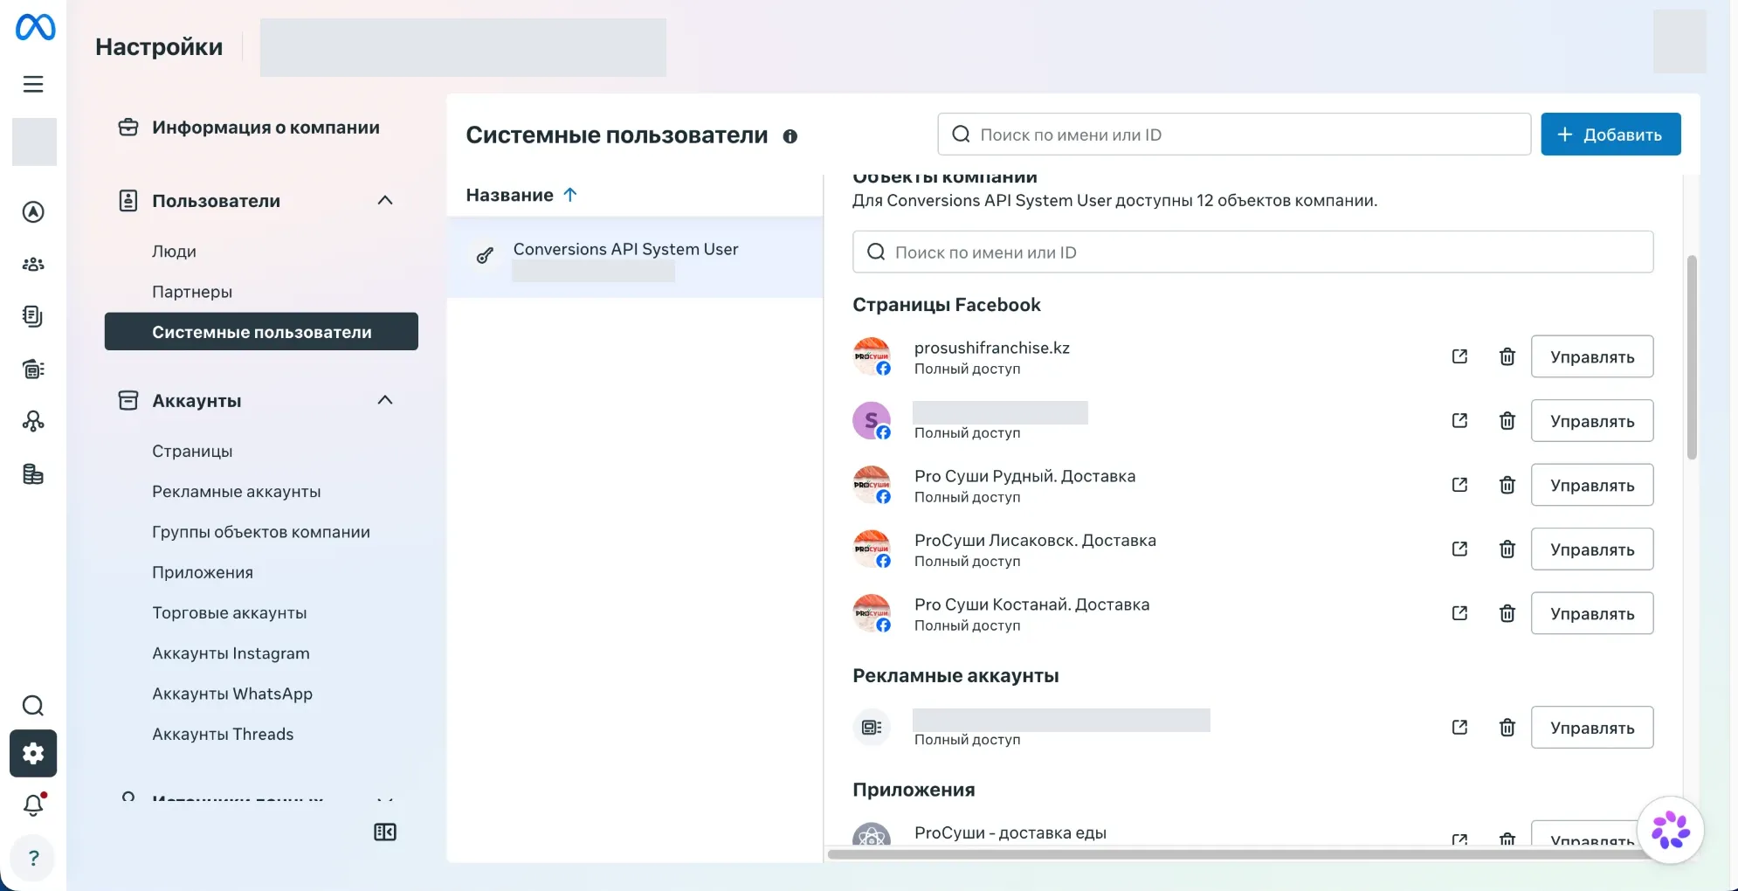Open Страницы under Аккаунты

[192, 451]
